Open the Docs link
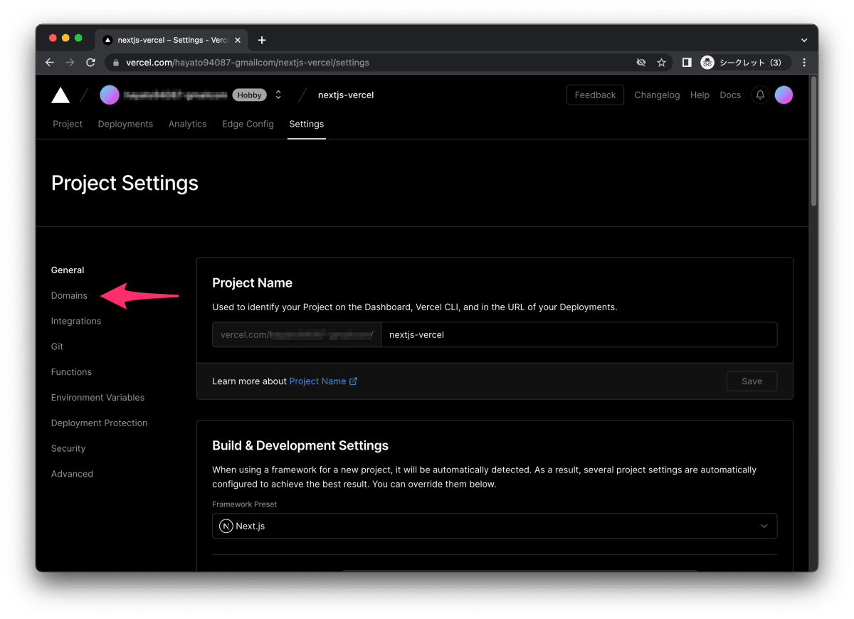This screenshot has width=854, height=619. tap(730, 95)
